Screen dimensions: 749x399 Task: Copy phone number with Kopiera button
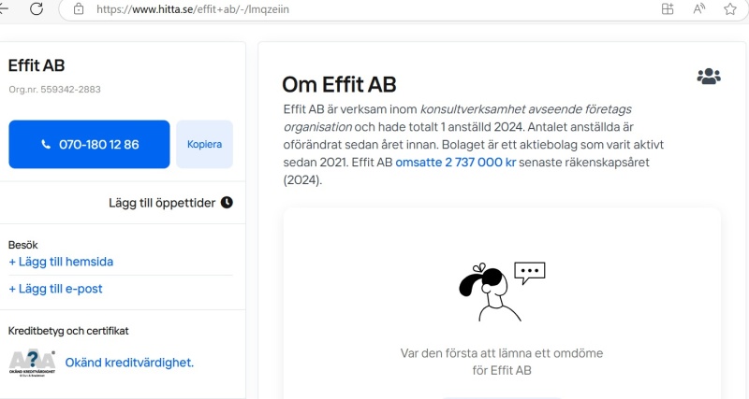point(204,145)
